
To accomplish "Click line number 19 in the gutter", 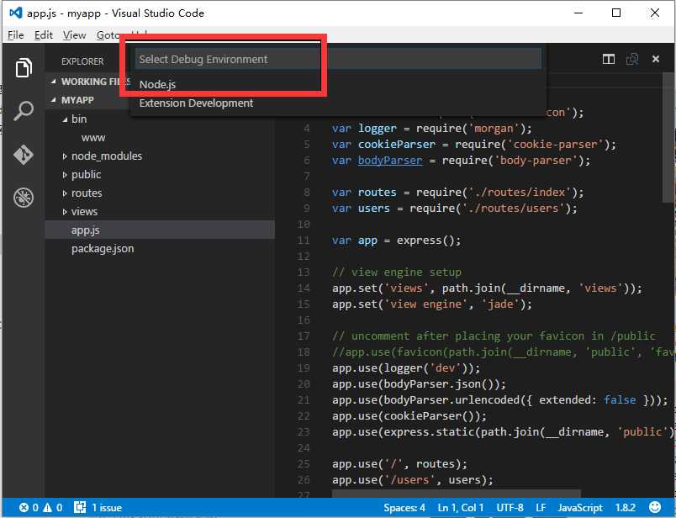I will tap(304, 368).
